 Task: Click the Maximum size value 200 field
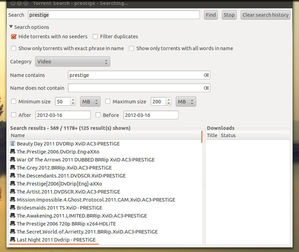pos(158,102)
